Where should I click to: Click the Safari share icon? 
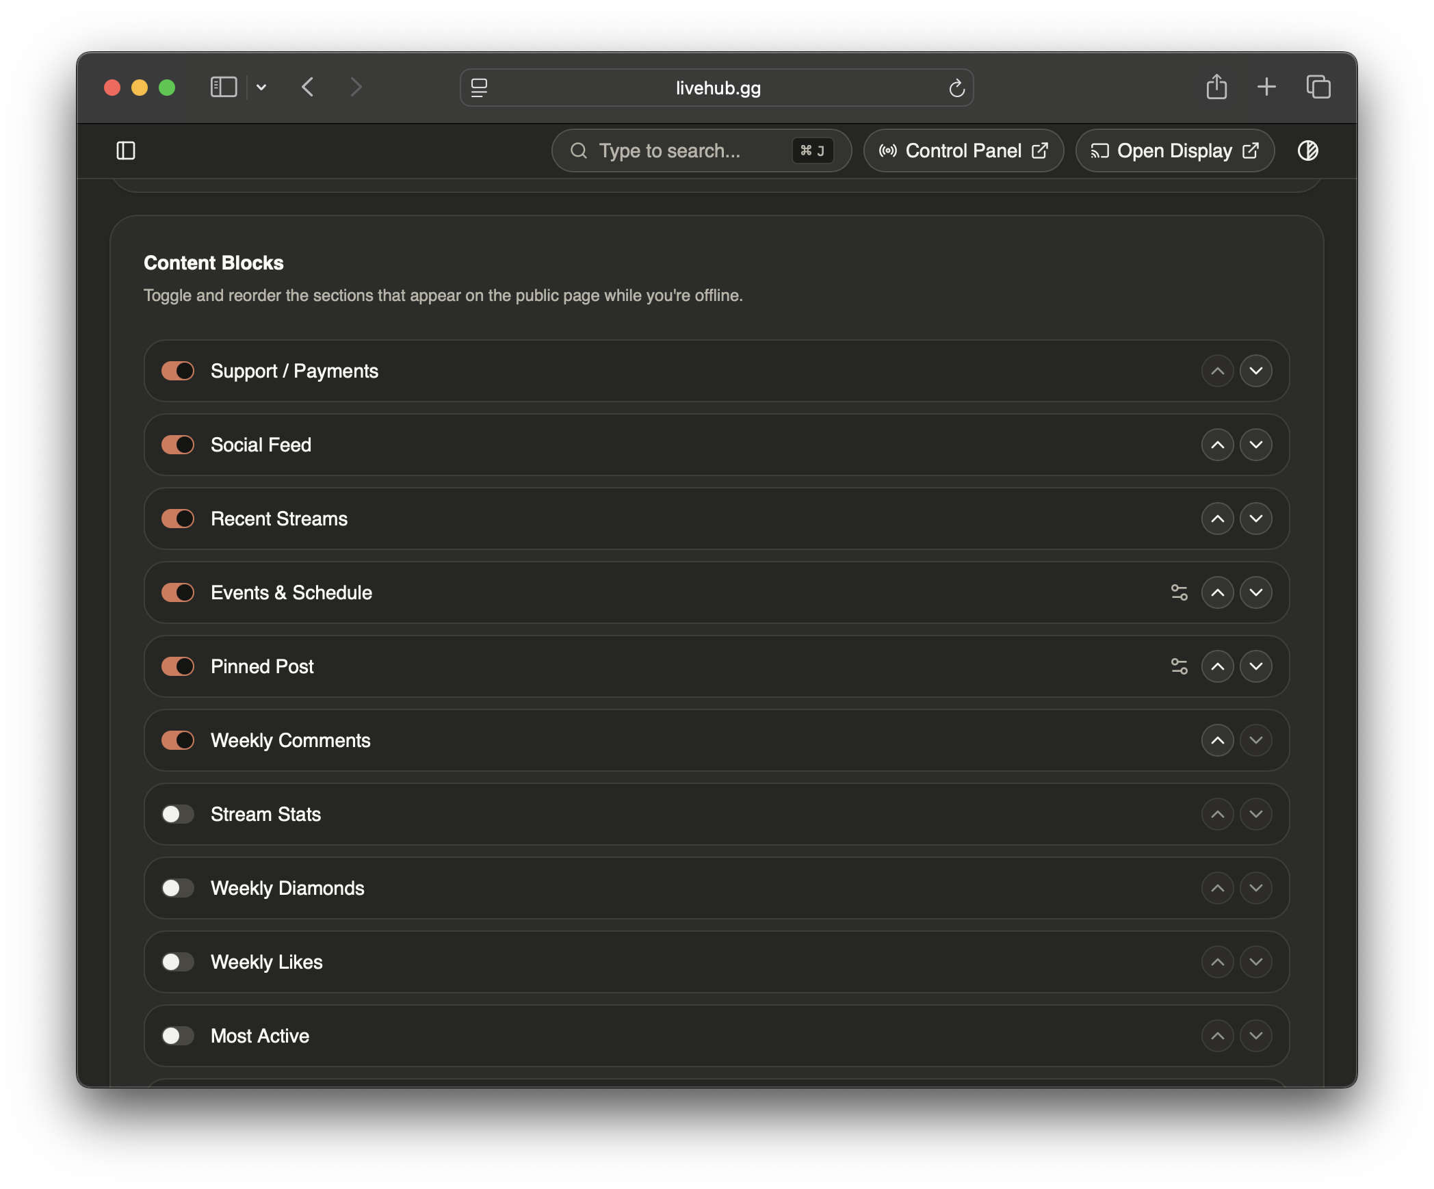point(1216,87)
